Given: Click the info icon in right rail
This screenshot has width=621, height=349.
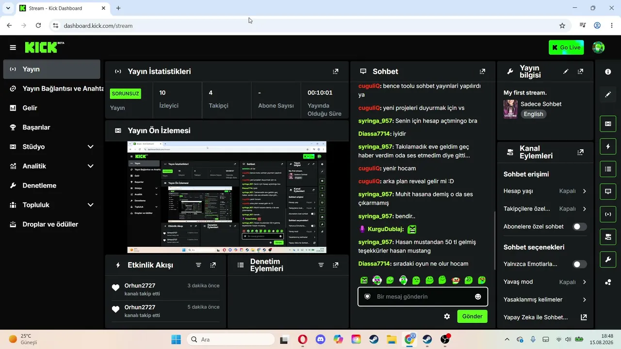Looking at the screenshot, I should (608, 72).
